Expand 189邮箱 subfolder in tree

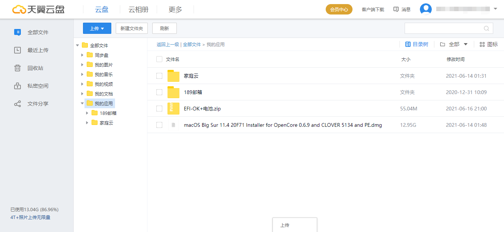pyautogui.click(x=87, y=113)
